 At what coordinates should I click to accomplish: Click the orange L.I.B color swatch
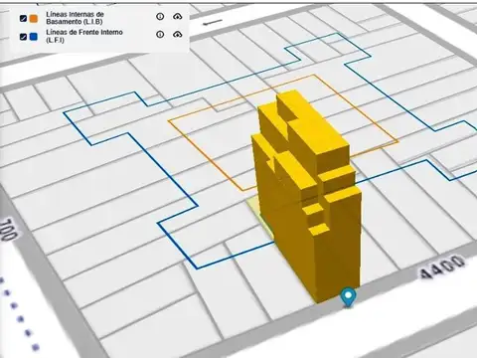coord(34,18)
